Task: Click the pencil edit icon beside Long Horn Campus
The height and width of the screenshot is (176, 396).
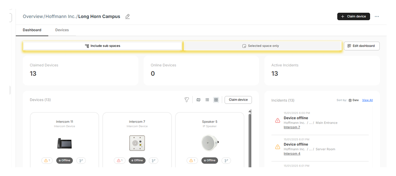Action: pyautogui.click(x=128, y=17)
